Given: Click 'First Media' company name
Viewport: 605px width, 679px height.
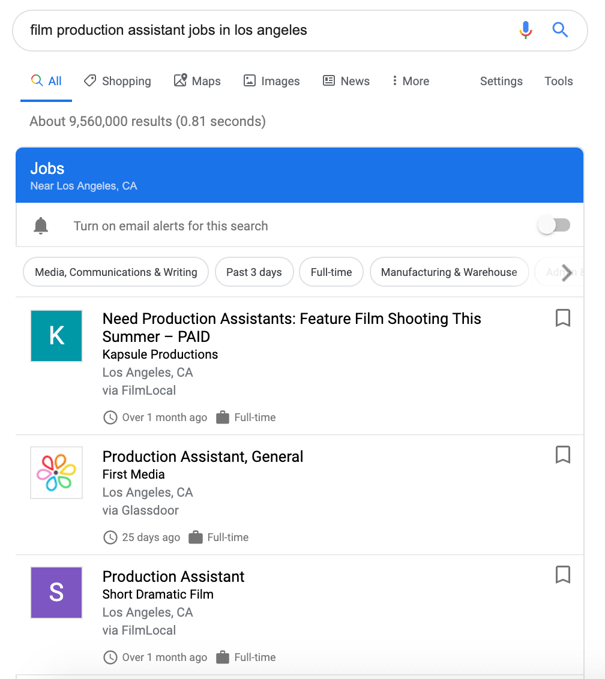Looking at the screenshot, I should coord(133,474).
